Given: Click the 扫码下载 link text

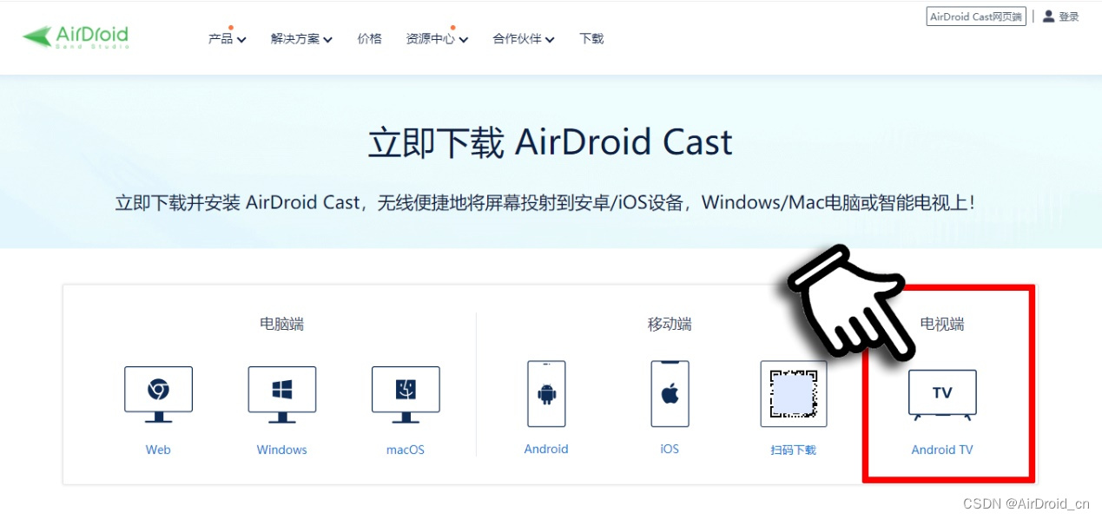Looking at the screenshot, I should (x=794, y=450).
